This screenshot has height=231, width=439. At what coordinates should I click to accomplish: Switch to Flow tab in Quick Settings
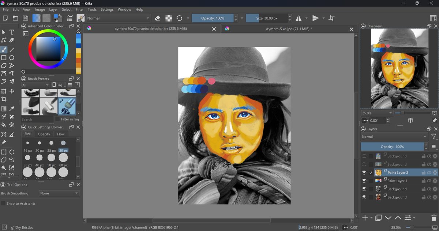click(x=61, y=134)
